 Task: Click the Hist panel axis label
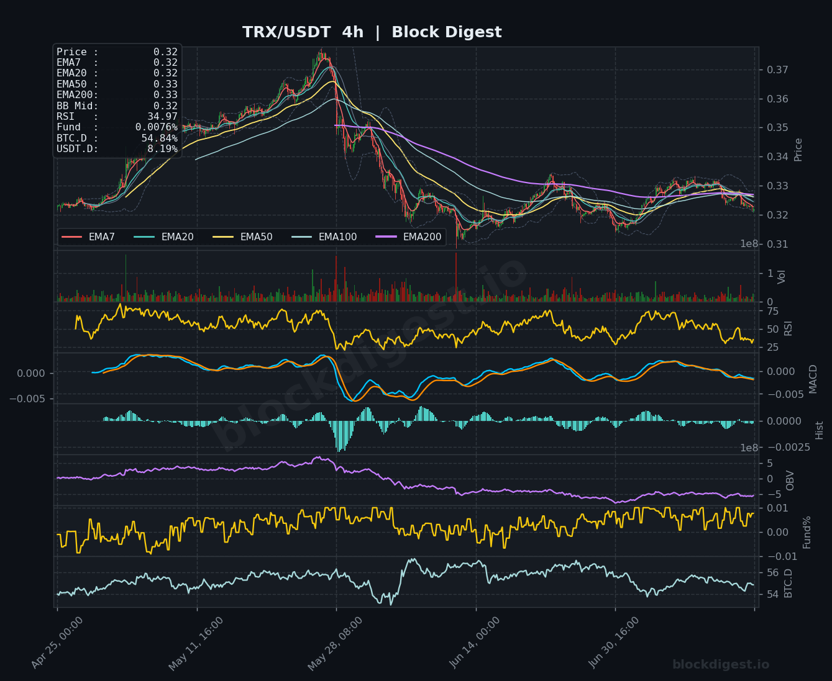(819, 430)
